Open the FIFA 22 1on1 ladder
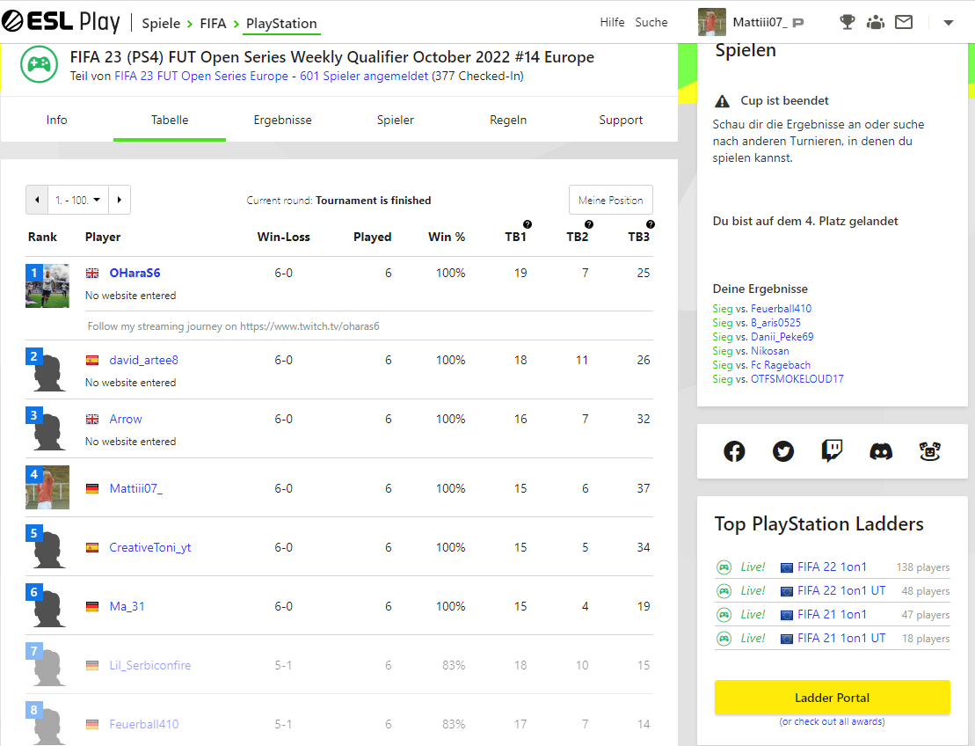 [x=832, y=567]
